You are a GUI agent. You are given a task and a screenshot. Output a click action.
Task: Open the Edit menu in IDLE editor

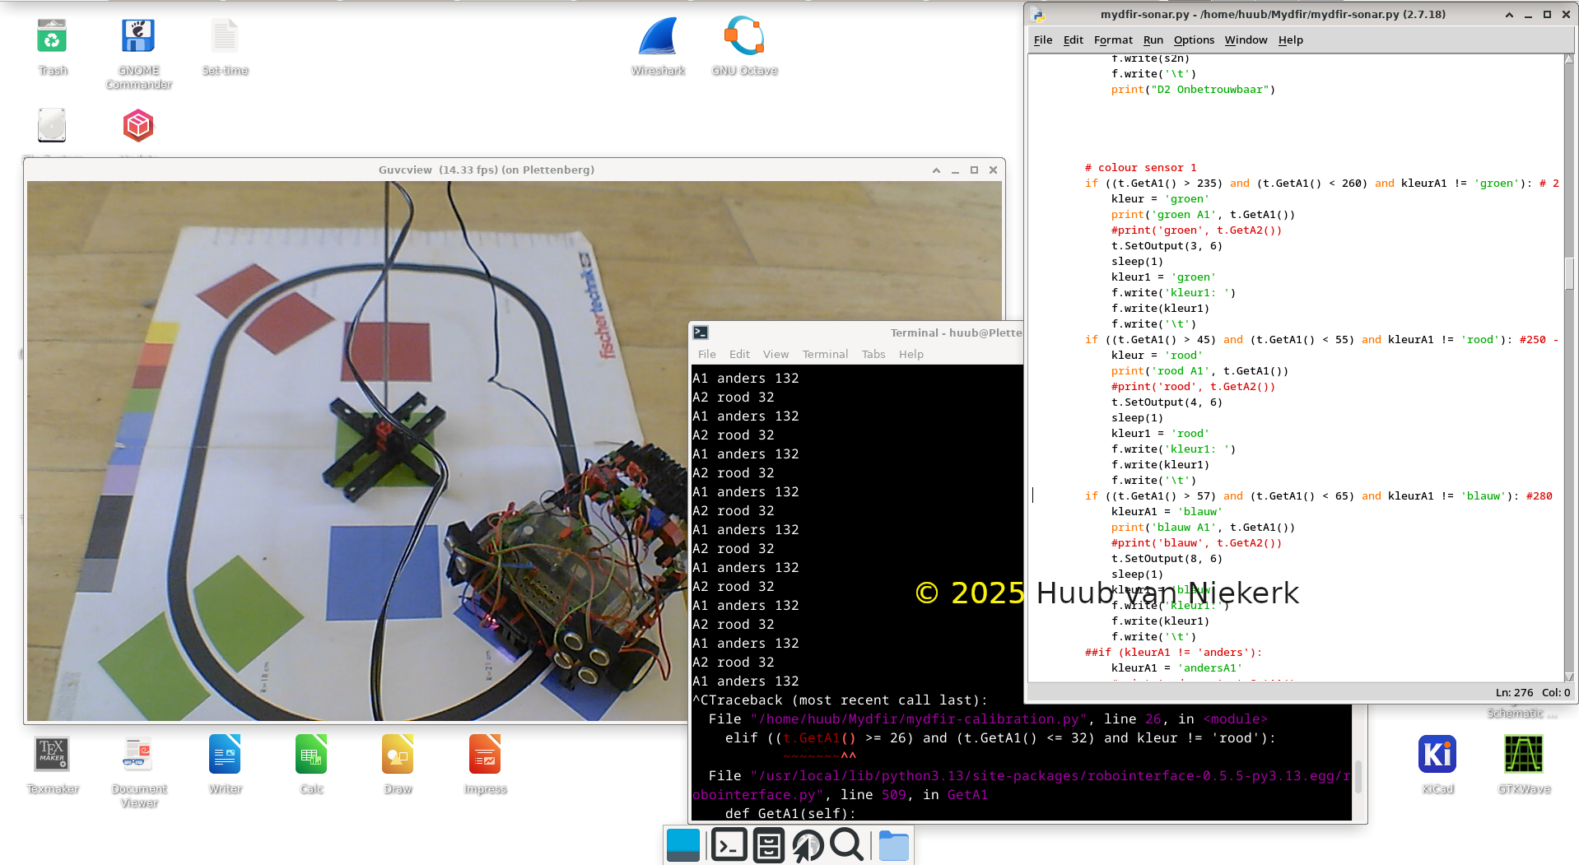(1074, 40)
